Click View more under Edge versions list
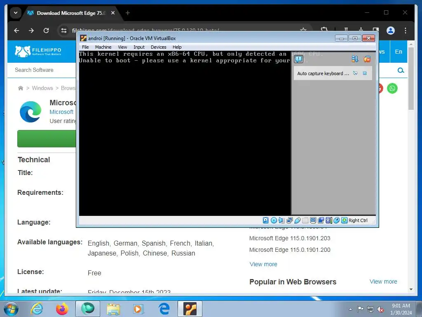Screen dimensions: 422x317 pyautogui.click(x=263, y=264)
